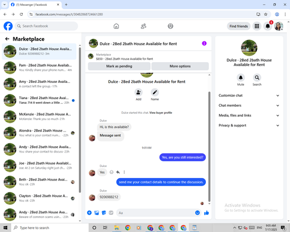This screenshot has height=232, width=290.
Task: Open Andy 'Beware of common scams' conversation
Action: tap(39, 215)
